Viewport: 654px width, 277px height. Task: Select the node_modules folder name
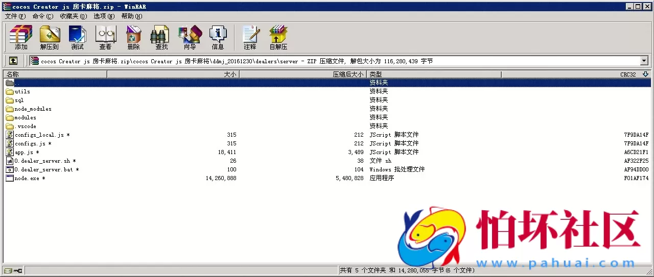pos(33,109)
